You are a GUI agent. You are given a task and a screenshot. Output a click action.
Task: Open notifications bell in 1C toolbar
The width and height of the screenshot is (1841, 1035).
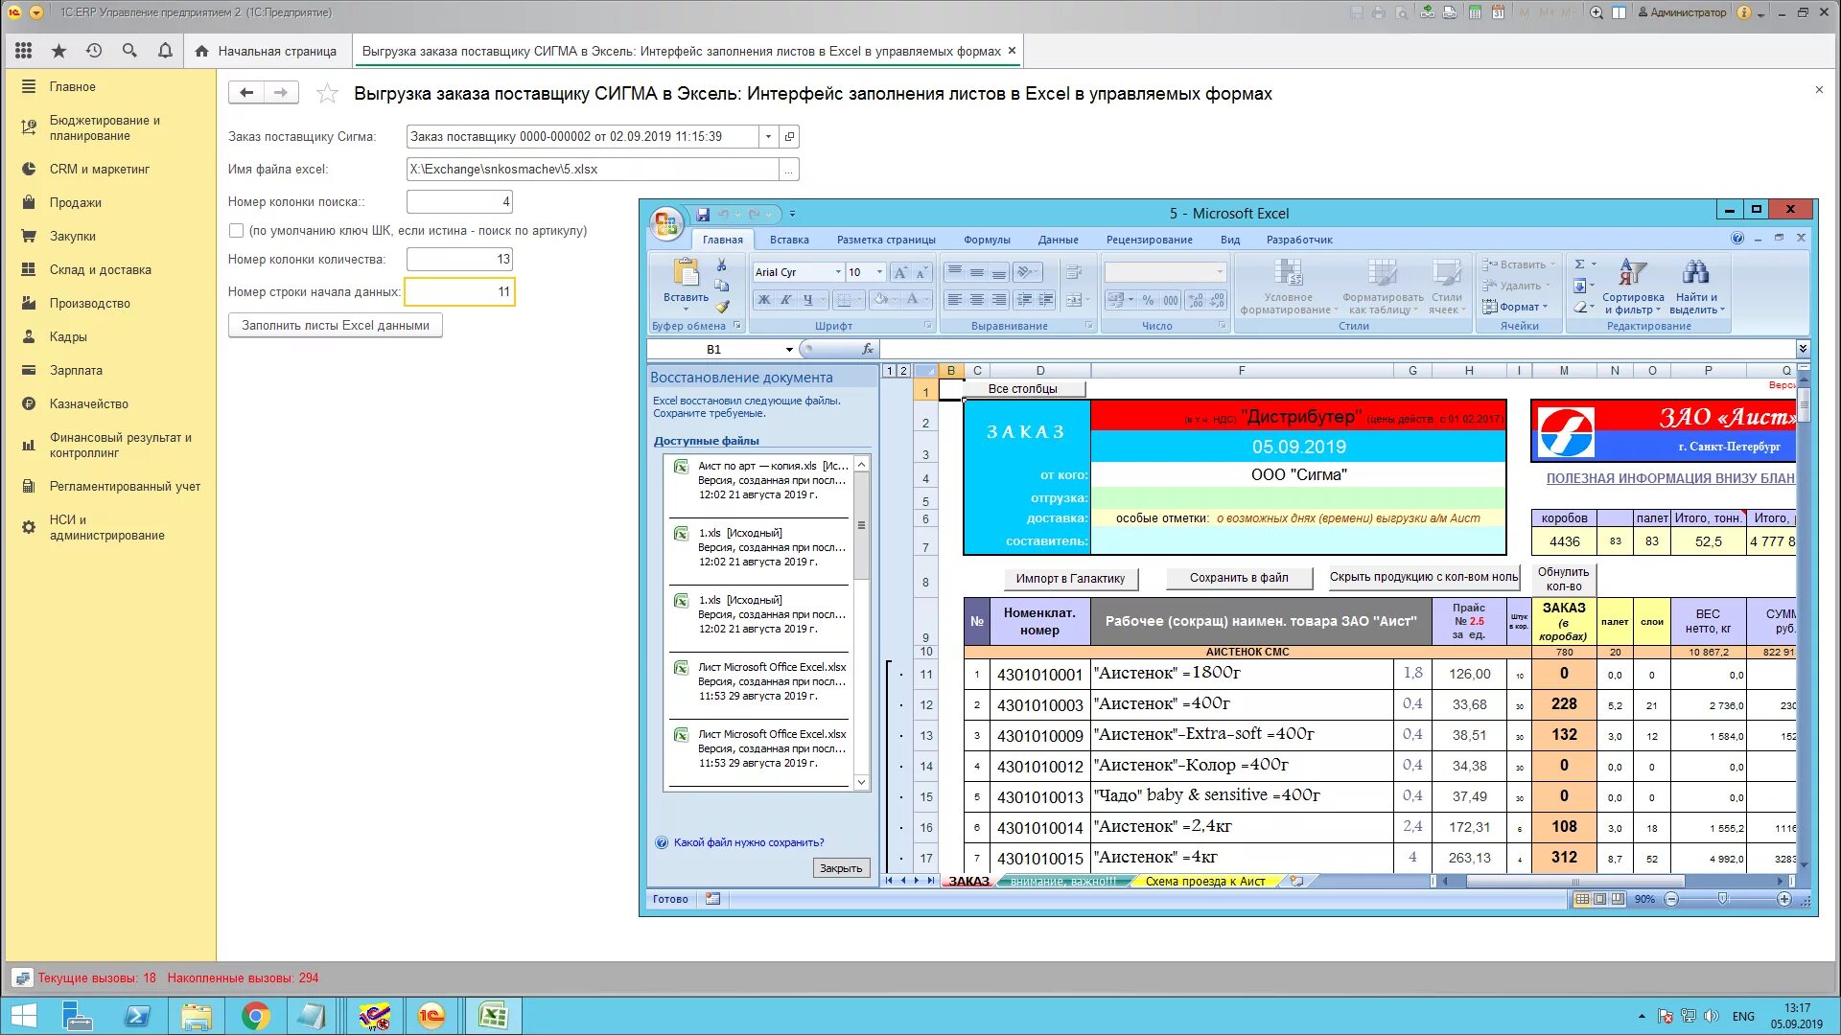[x=165, y=51]
